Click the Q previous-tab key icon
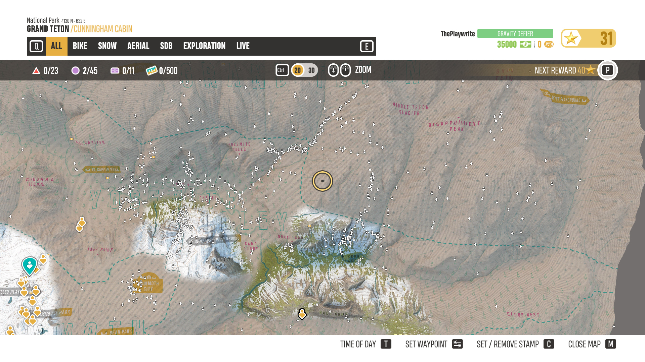The width and height of the screenshot is (645, 362). [x=36, y=46]
